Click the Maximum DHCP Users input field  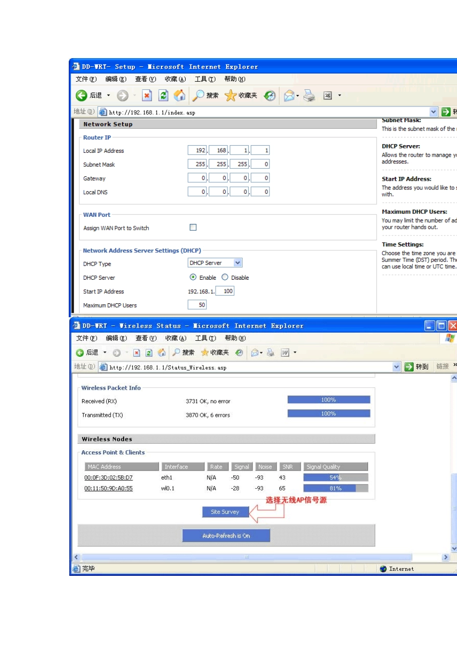(x=197, y=305)
